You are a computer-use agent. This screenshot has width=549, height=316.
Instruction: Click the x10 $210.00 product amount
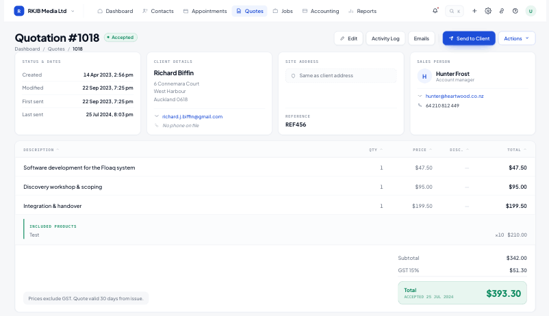[x=511, y=235]
